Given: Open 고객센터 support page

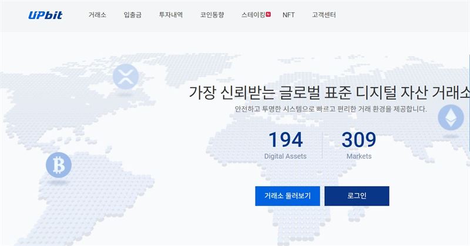Looking at the screenshot, I should [x=324, y=15].
